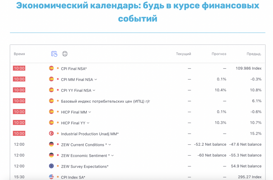Expand HICP Final YY chevron
Screen dimensions: 273x180
(x=88, y=123)
